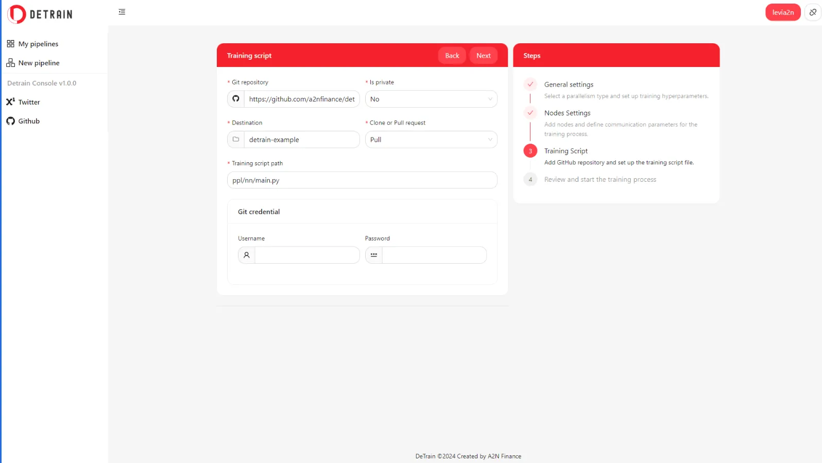This screenshot has height=463, width=822.
Task: Click the folder icon in Destination field
Action: [236, 140]
